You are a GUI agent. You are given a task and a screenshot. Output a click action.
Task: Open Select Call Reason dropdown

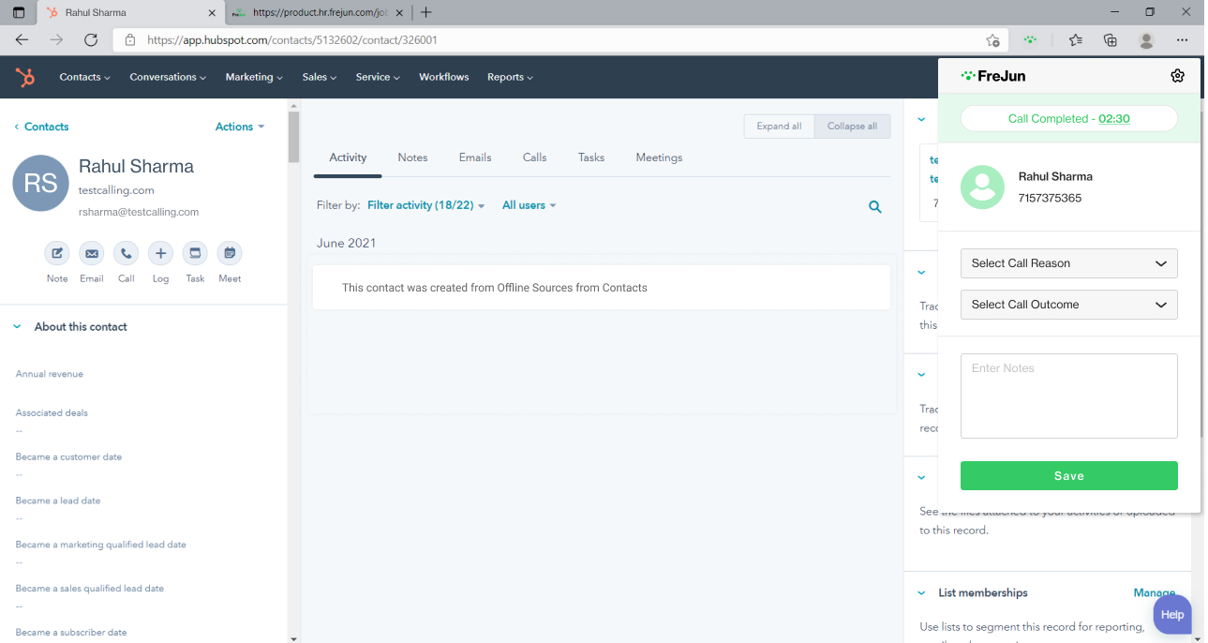click(1068, 263)
